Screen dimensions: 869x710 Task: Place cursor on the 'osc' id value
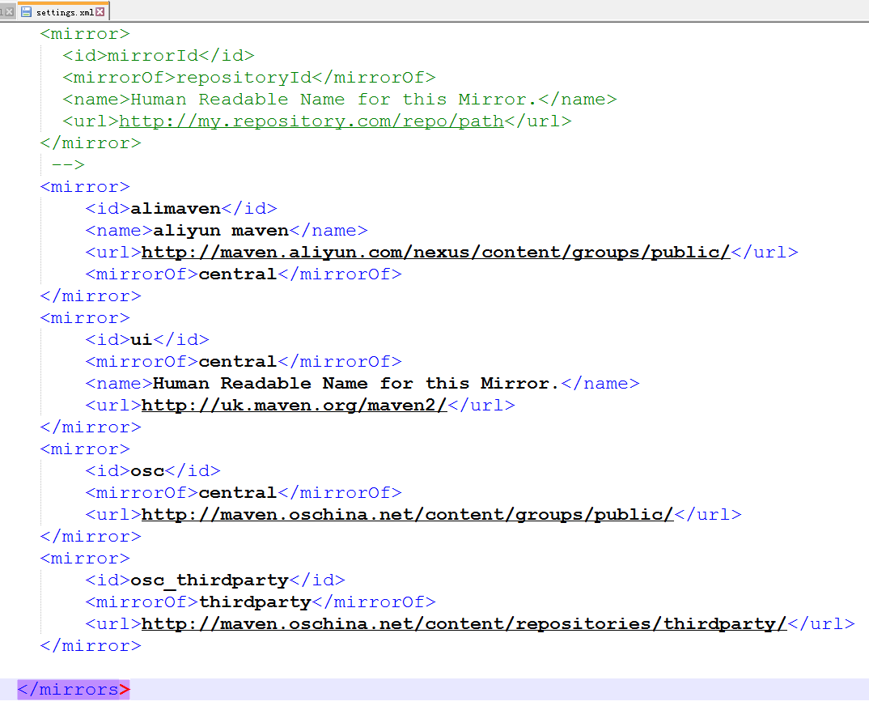(x=146, y=470)
